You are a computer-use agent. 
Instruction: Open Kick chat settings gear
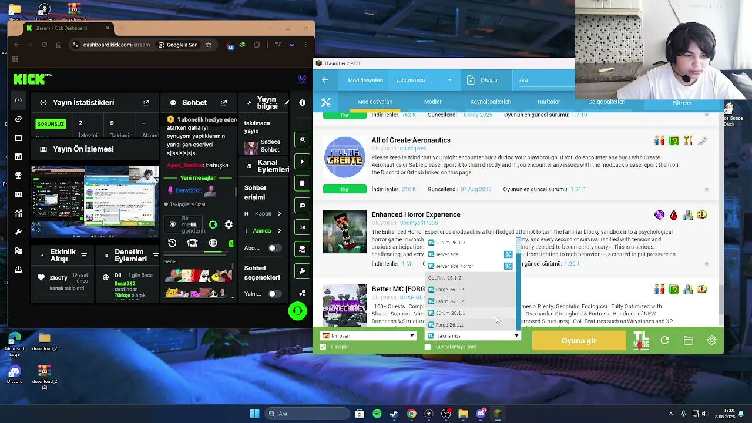pos(229,224)
